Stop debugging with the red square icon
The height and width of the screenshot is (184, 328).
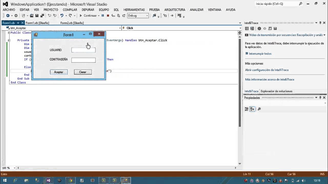(x=108, y=16)
